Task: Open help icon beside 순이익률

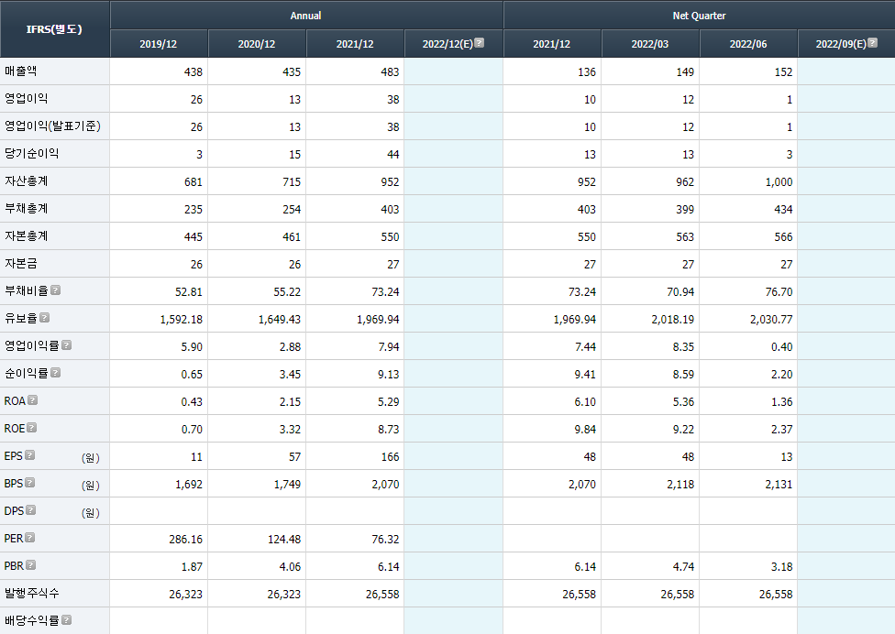Action: pyautogui.click(x=55, y=372)
